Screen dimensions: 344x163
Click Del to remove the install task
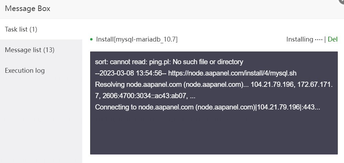click(x=333, y=39)
